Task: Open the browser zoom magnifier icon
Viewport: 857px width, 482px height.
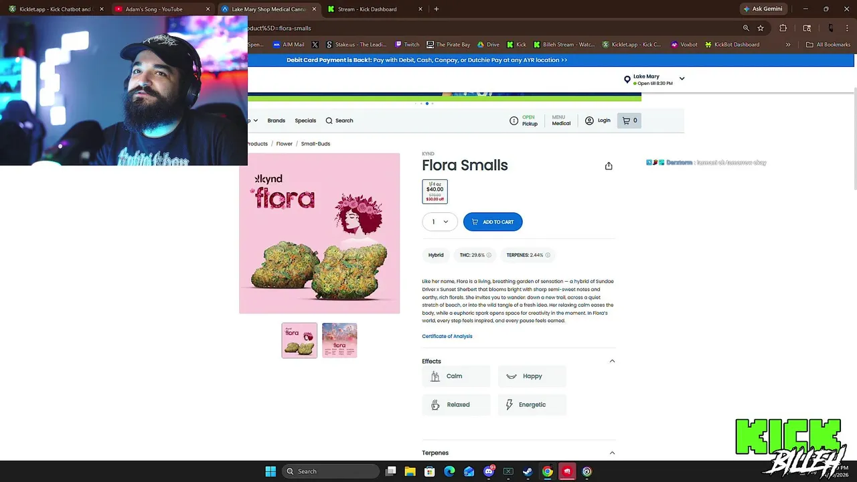Action: (x=746, y=28)
